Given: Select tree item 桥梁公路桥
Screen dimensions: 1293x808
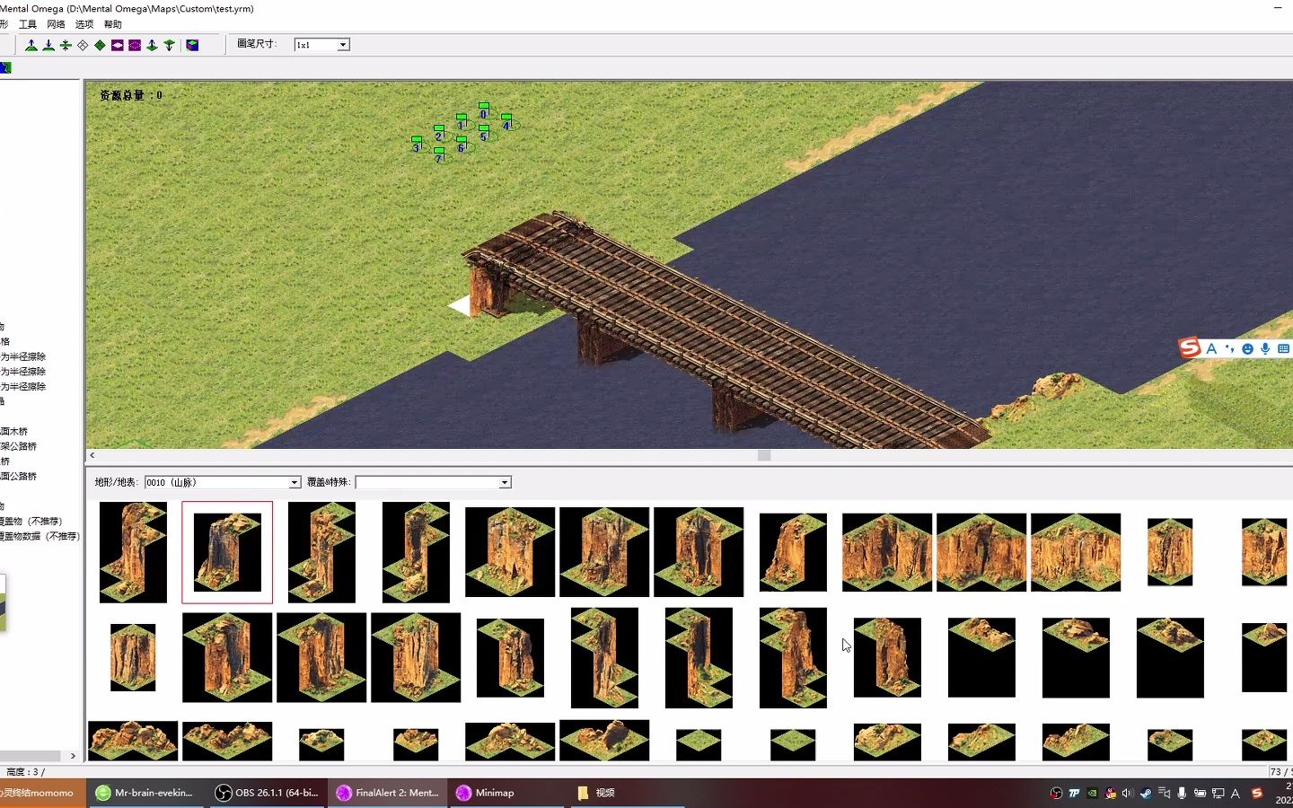Looking at the screenshot, I should 18,446.
